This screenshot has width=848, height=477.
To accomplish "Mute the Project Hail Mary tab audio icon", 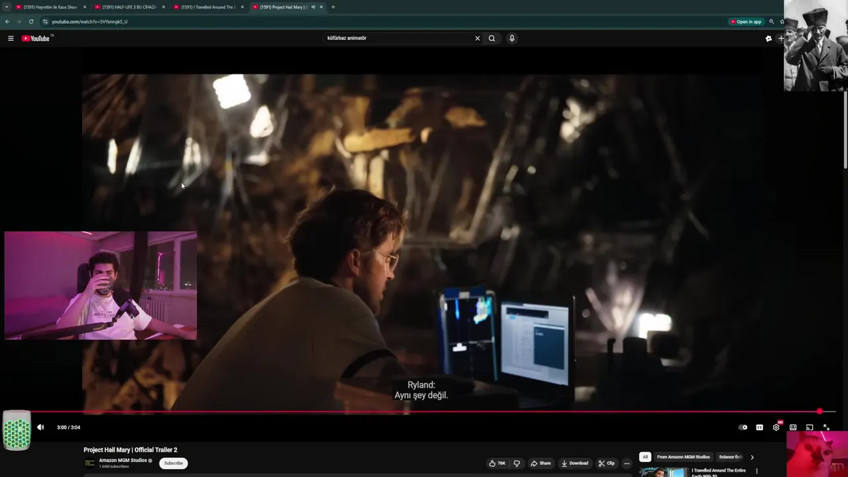I will 313,7.
